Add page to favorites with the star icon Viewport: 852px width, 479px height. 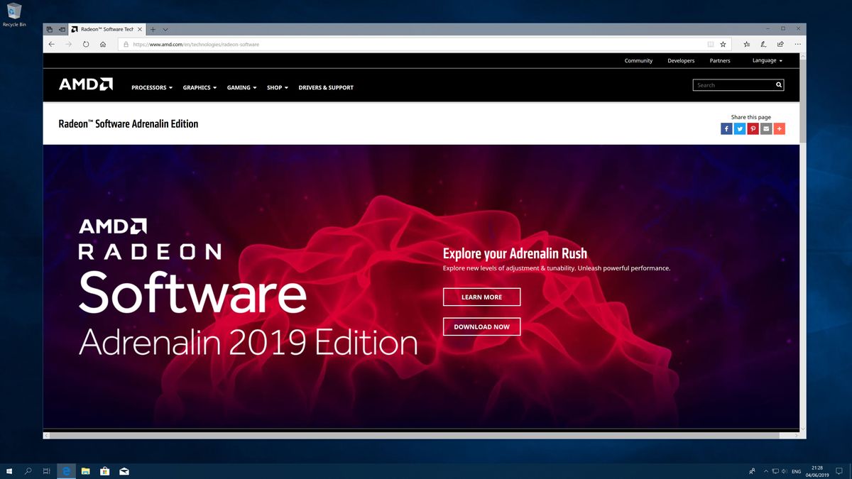(x=723, y=44)
